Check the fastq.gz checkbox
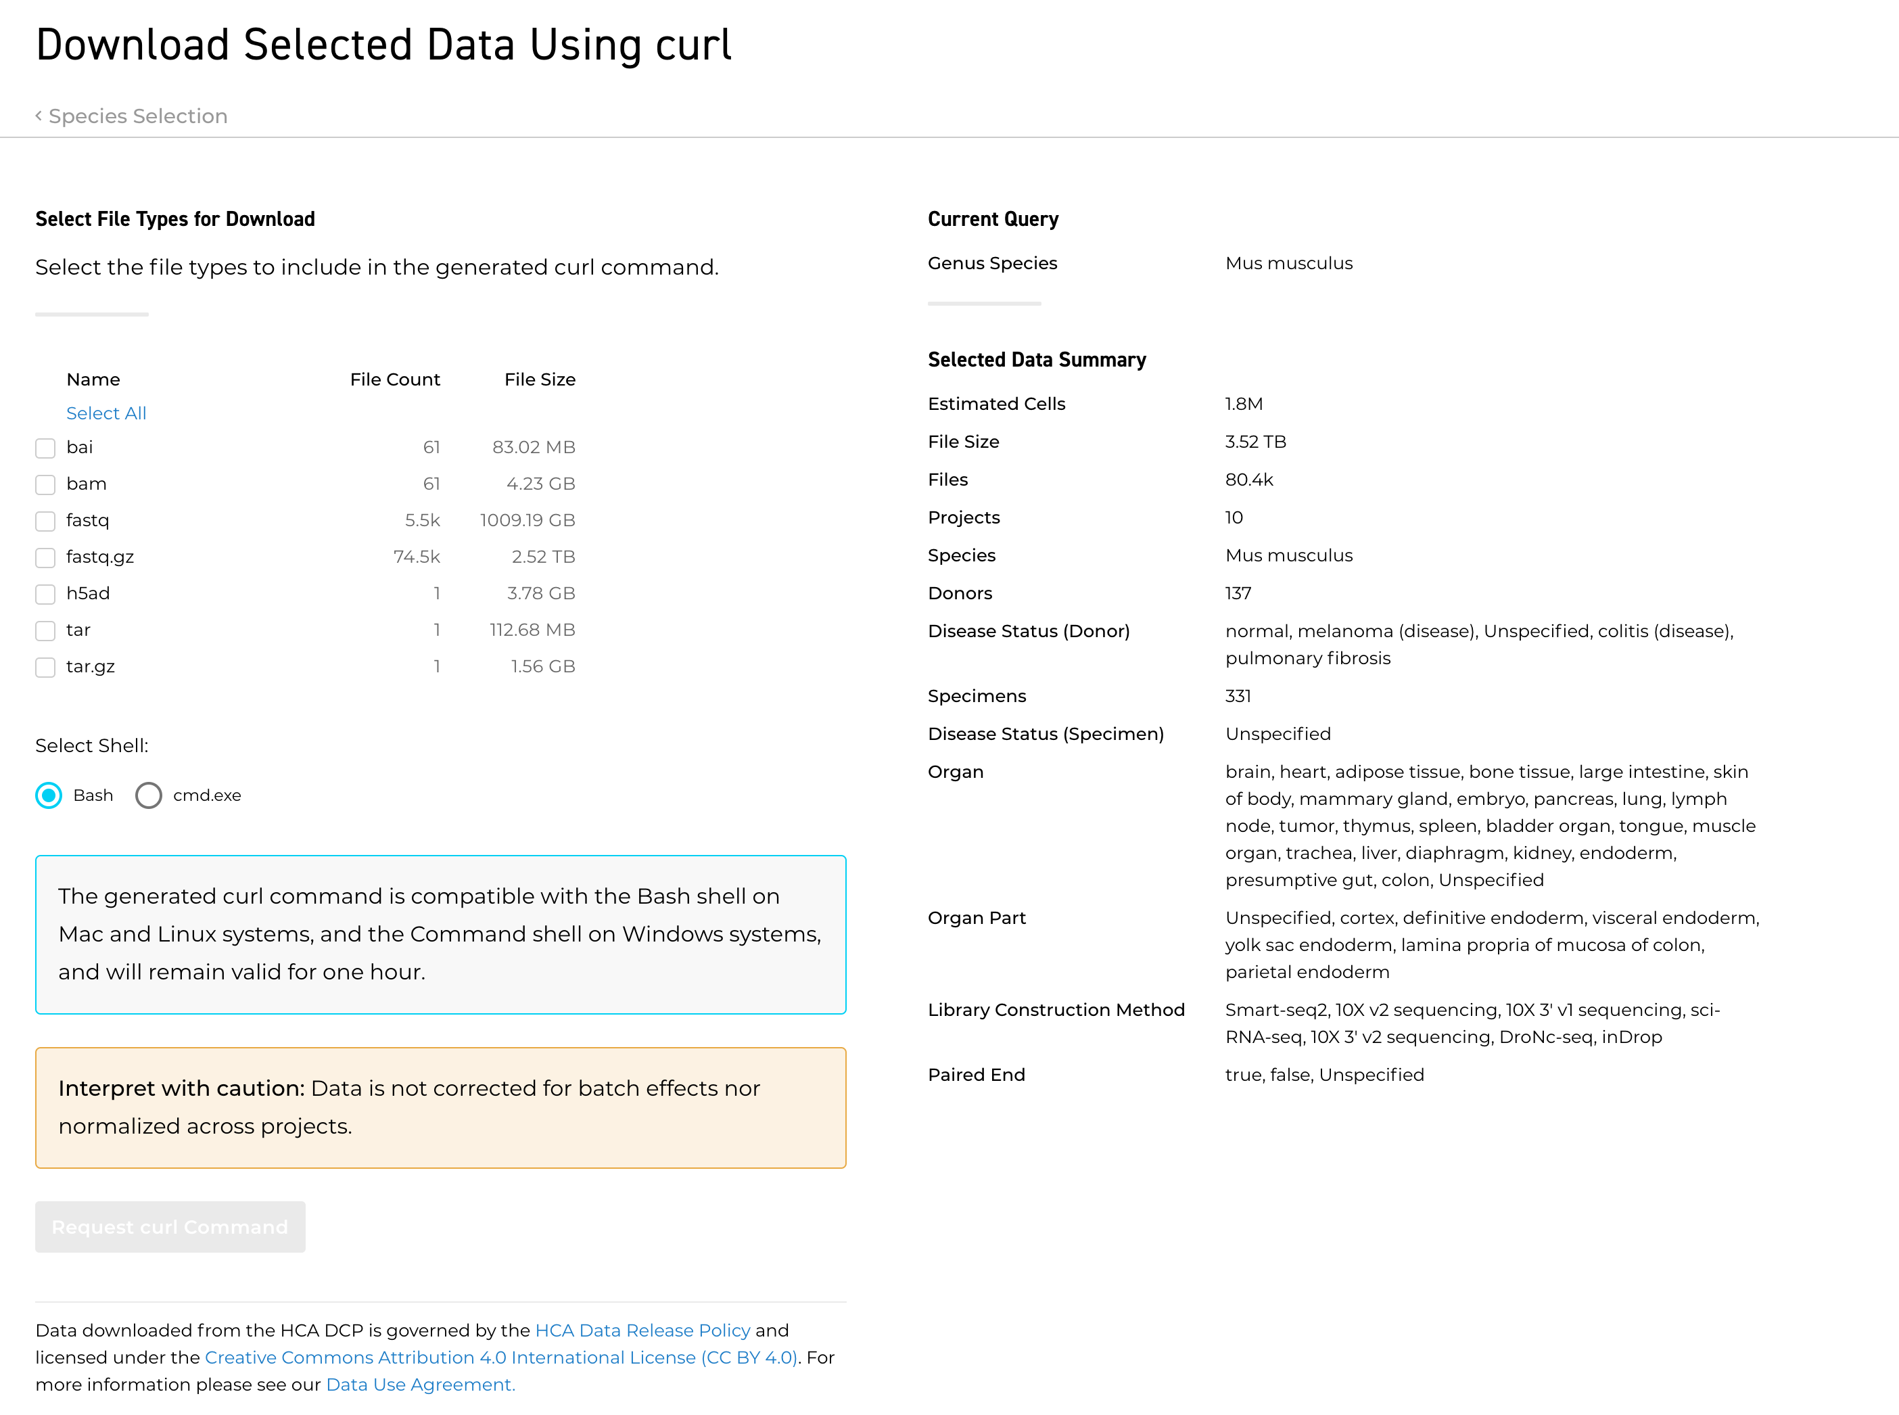The width and height of the screenshot is (1899, 1415). coord(45,557)
